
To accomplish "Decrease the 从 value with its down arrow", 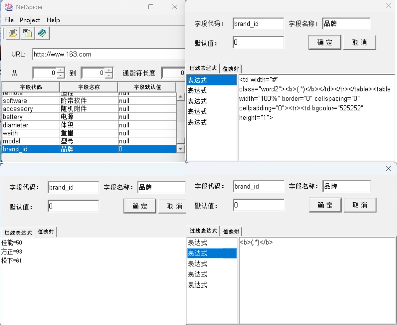I will point(60,76).
